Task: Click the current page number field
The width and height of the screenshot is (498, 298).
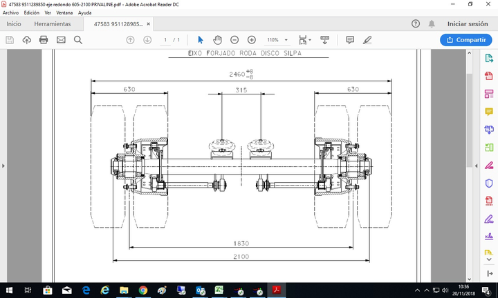Action: pos(165,40)
